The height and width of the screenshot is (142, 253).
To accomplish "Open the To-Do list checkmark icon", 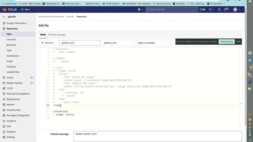I will click(219, 9).
